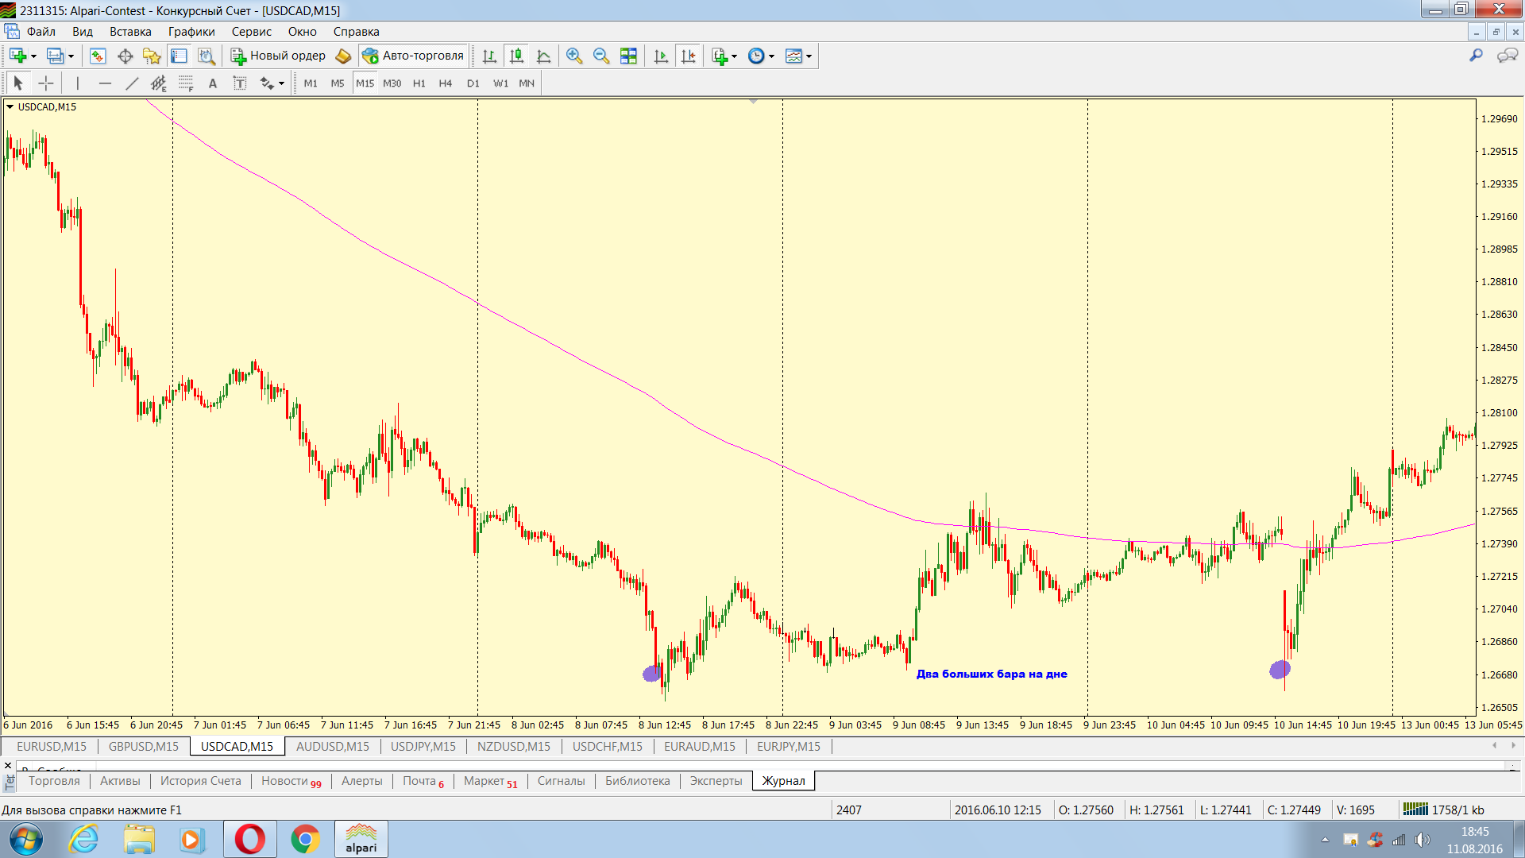Click the Новый ордер button

pos(278,56)
